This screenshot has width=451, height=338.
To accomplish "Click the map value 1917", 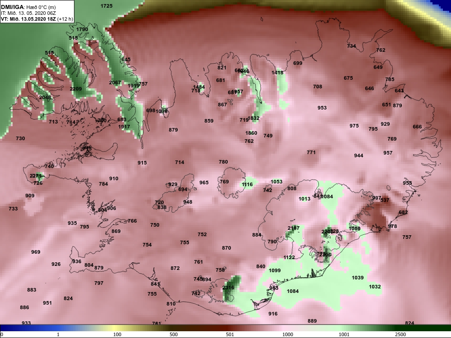I will click(124, 127).
